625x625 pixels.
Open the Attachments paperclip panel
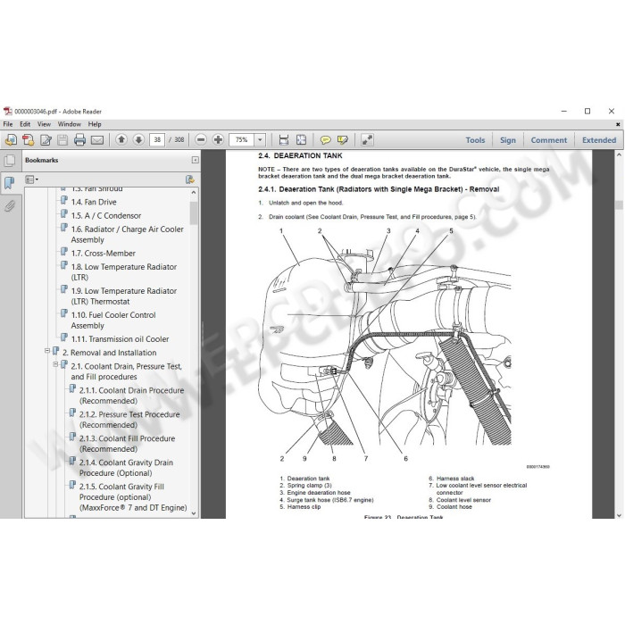pos(10,206)
